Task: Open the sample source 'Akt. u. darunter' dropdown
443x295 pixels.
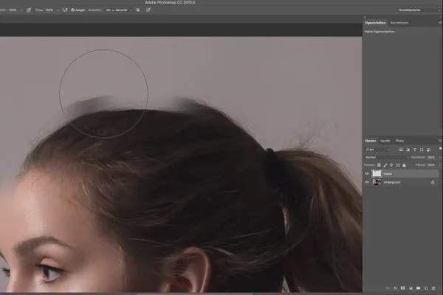Action: pyautogui.click(x=119, y=10)
